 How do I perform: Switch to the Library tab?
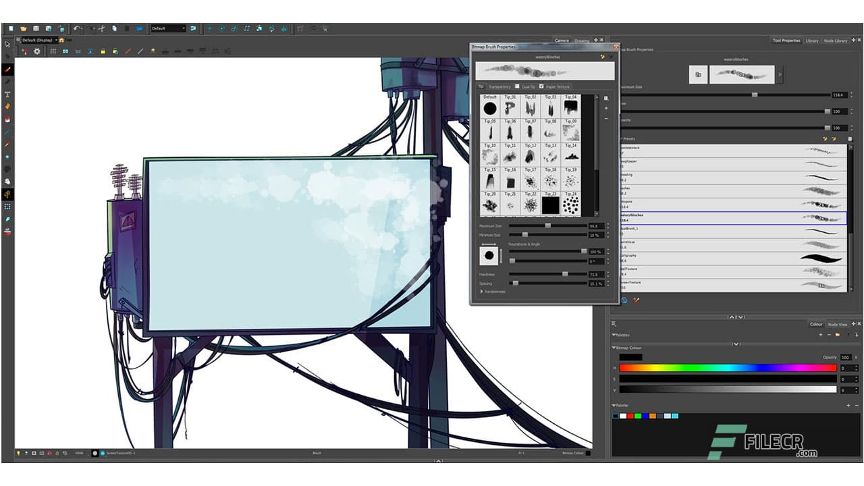pos(811,40)
